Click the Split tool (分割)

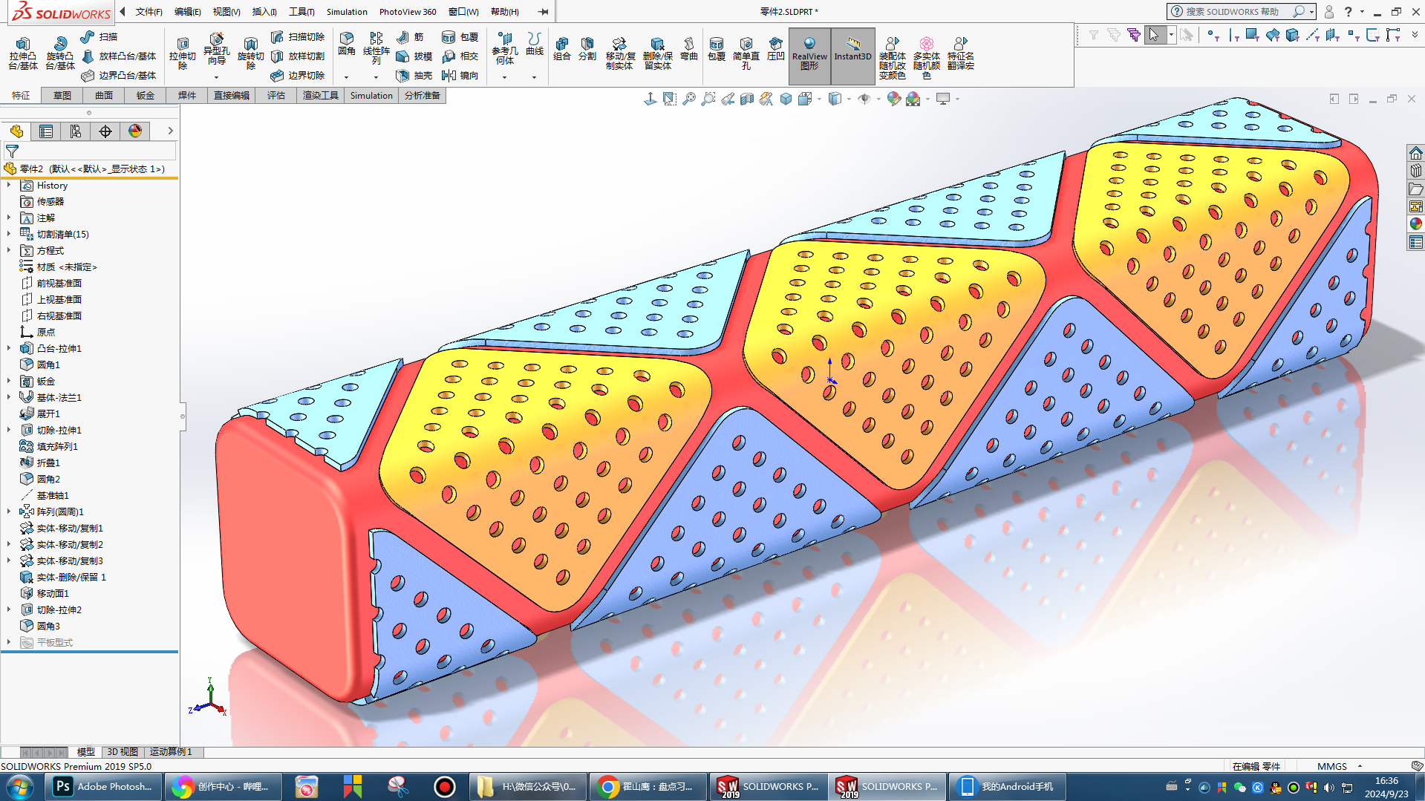point(587,49)
